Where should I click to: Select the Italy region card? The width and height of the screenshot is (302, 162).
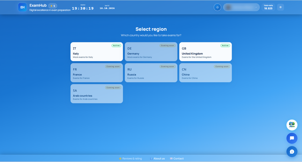coord(97,52)
